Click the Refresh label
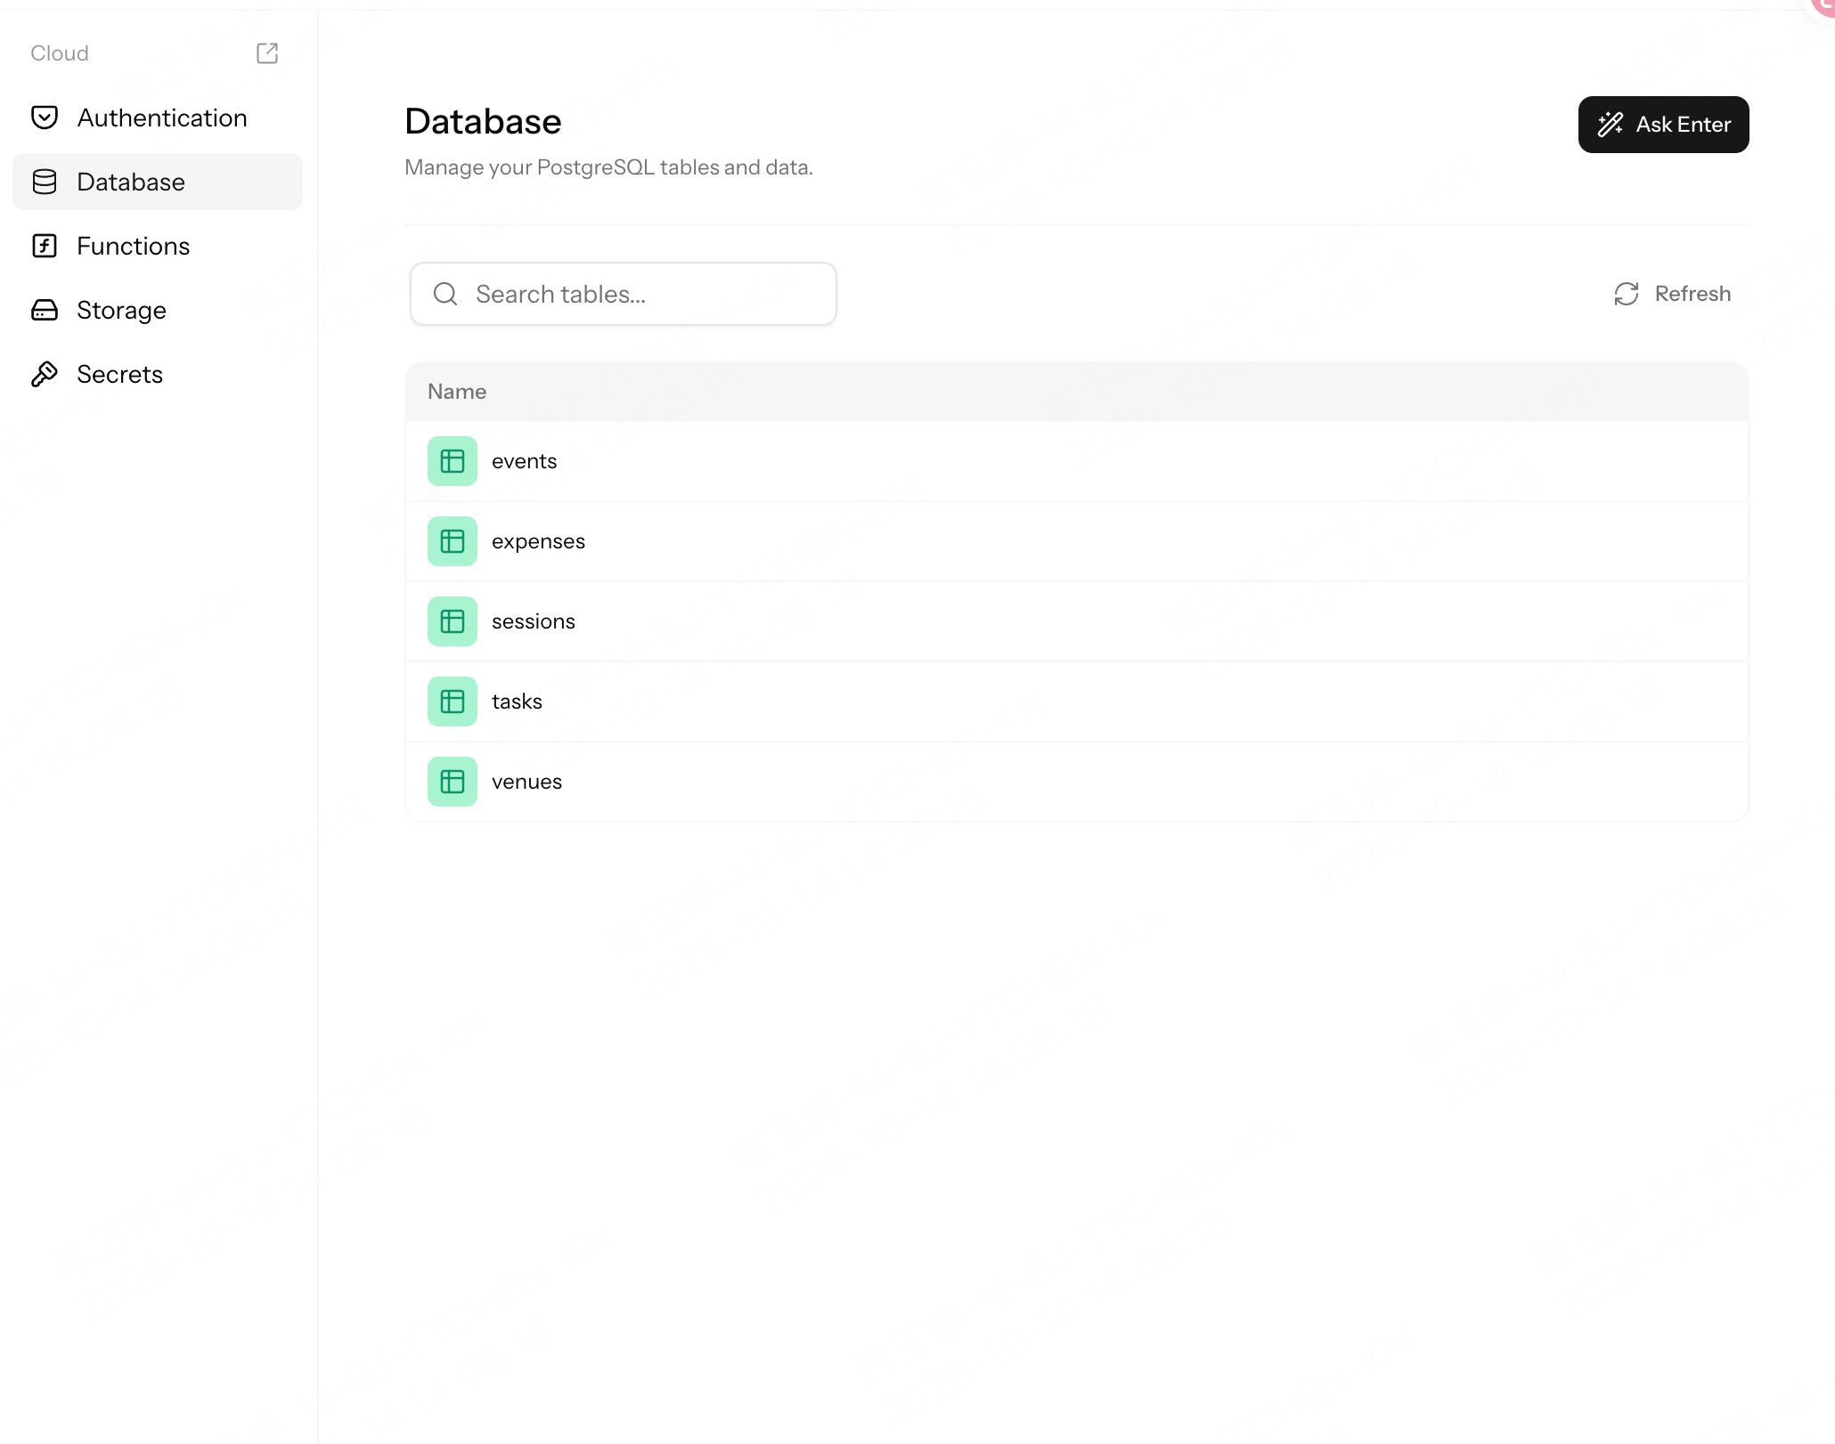The width and height of the screenshot is (1835, 1444). [1692, 294]
